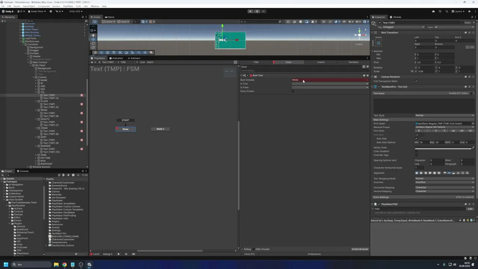Open the GameObject menu
Screen dimensions: 478x269
pyautogui.click(x=29, y=6)
